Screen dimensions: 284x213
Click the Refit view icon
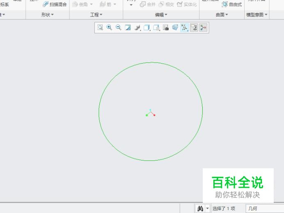click(100, 27)
